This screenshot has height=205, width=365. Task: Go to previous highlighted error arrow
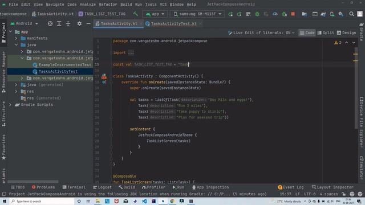(347, 43)
